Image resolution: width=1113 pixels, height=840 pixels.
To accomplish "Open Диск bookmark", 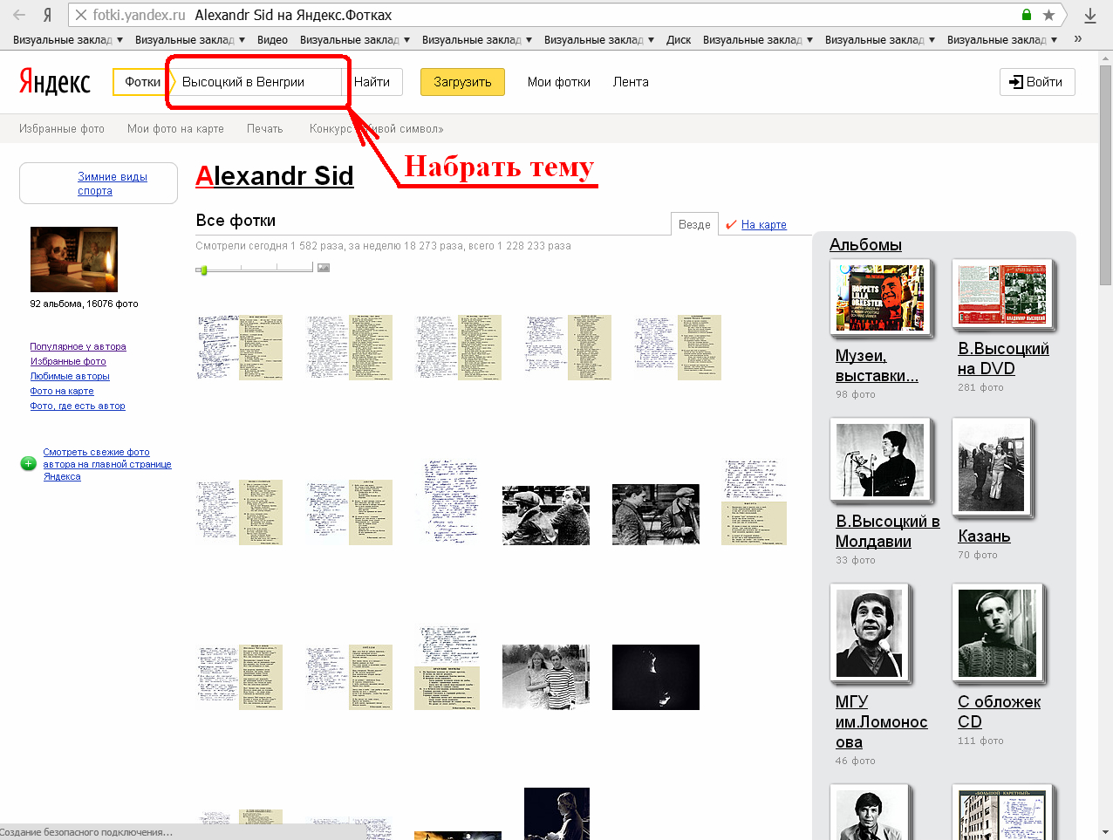I will (x=679, y=39).
